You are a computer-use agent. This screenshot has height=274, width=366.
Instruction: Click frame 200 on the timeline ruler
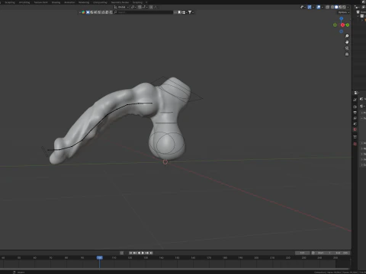click(256, 257)
